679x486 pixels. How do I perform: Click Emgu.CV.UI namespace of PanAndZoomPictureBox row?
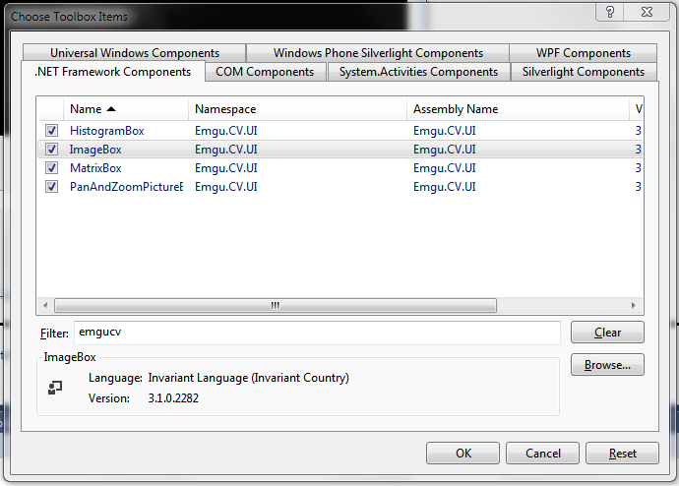(226, 187)
